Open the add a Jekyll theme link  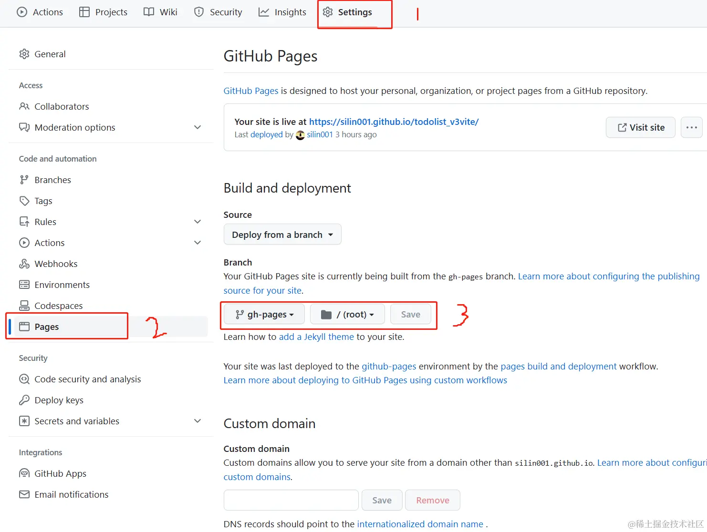click(316, 337)
